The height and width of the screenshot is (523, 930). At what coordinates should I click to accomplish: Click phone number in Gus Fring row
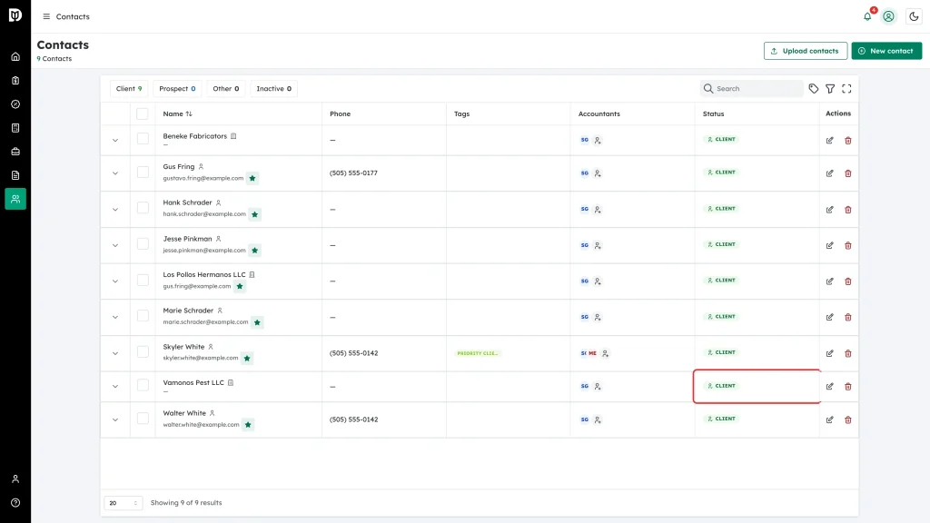pos(353,173)
